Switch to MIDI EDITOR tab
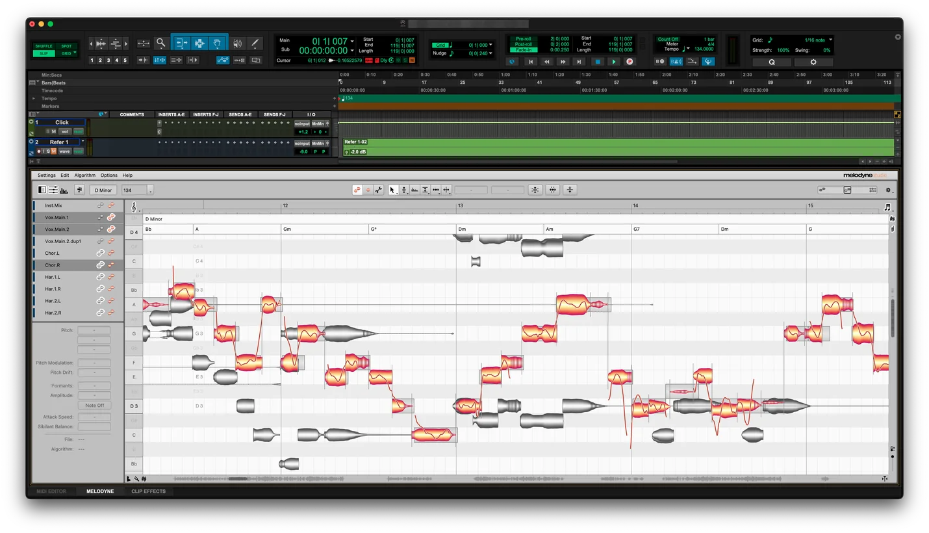 click(51, 491)
